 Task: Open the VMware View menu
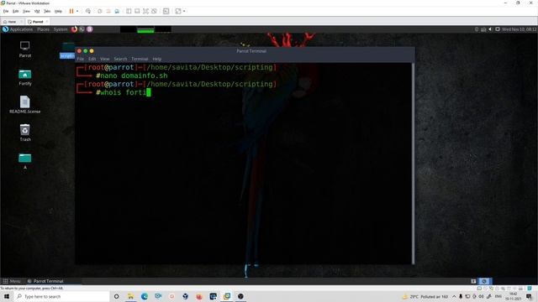pos(26,11)
